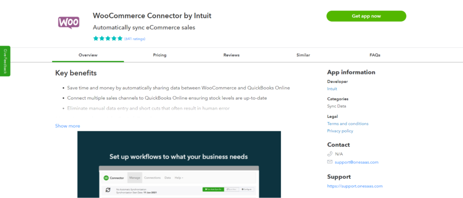Click the WooCommerce logo icon
The width and height of the screenshot is (463, 198).
tap(69, 23)
